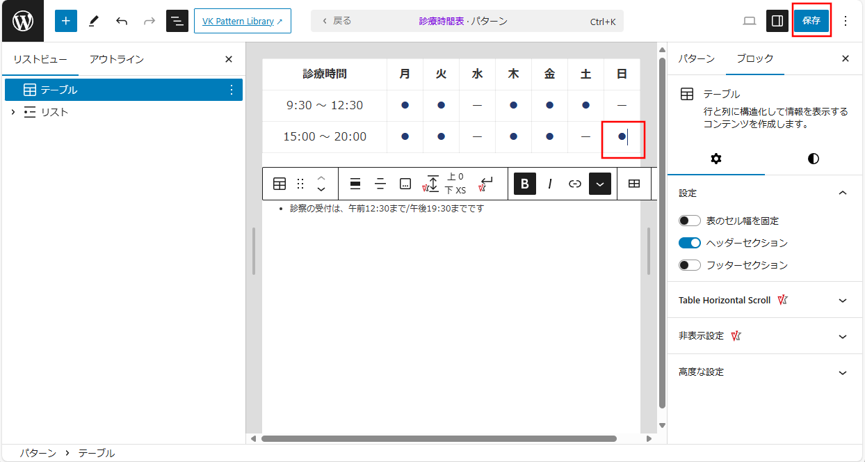The width and height of the screenshot is (865, 462).
Task: Enable the フッターセクション toggle
Action: coord(690,265)
